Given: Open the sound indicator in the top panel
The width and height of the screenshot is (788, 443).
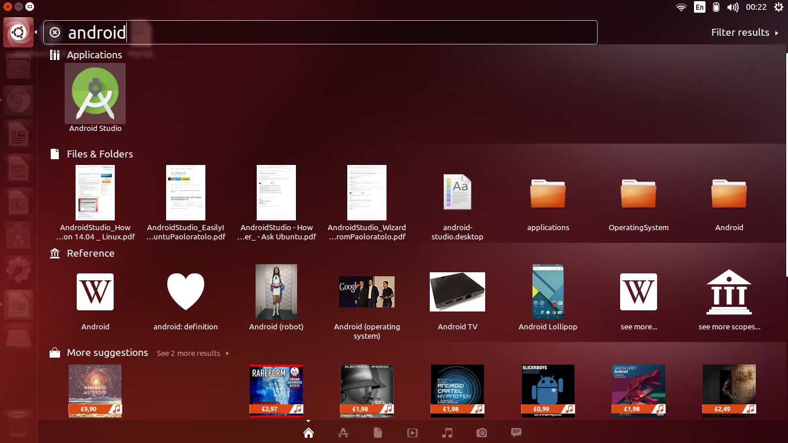Looking at the screenshot, I should tap(733, 7).
